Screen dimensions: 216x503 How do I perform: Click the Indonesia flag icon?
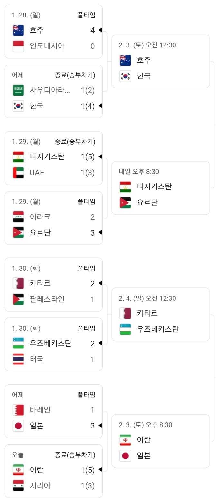pos(18,46)
